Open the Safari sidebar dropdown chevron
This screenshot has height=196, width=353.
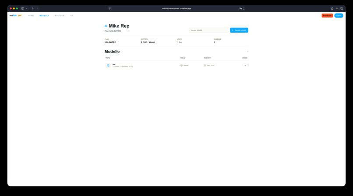[27, 9]
